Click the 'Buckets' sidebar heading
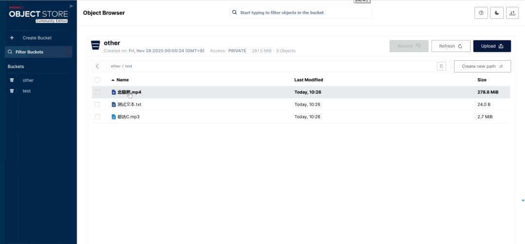This screenshot has height=244, width=525. click(16, 67)
